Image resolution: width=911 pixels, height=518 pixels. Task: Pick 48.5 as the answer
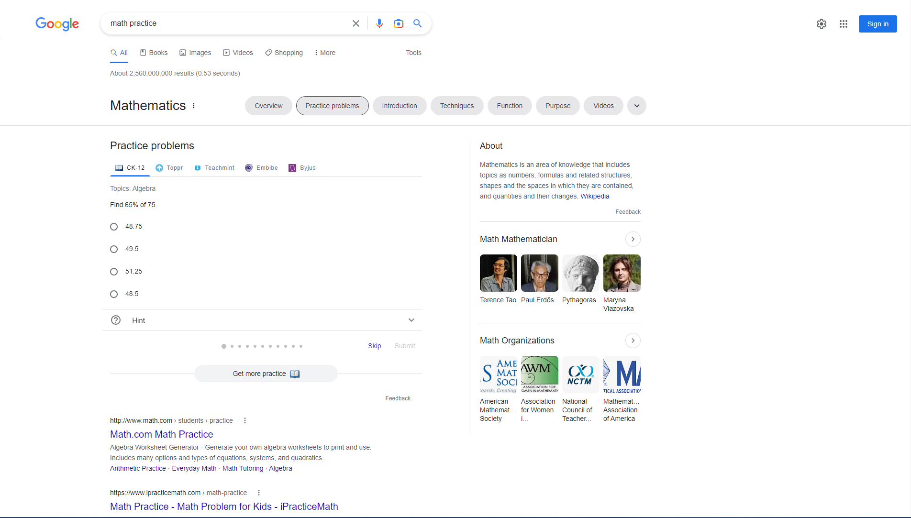coord(114,294)
